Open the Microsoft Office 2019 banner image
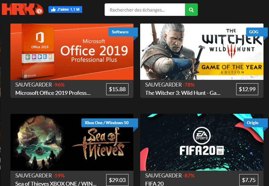 (72, 52)
